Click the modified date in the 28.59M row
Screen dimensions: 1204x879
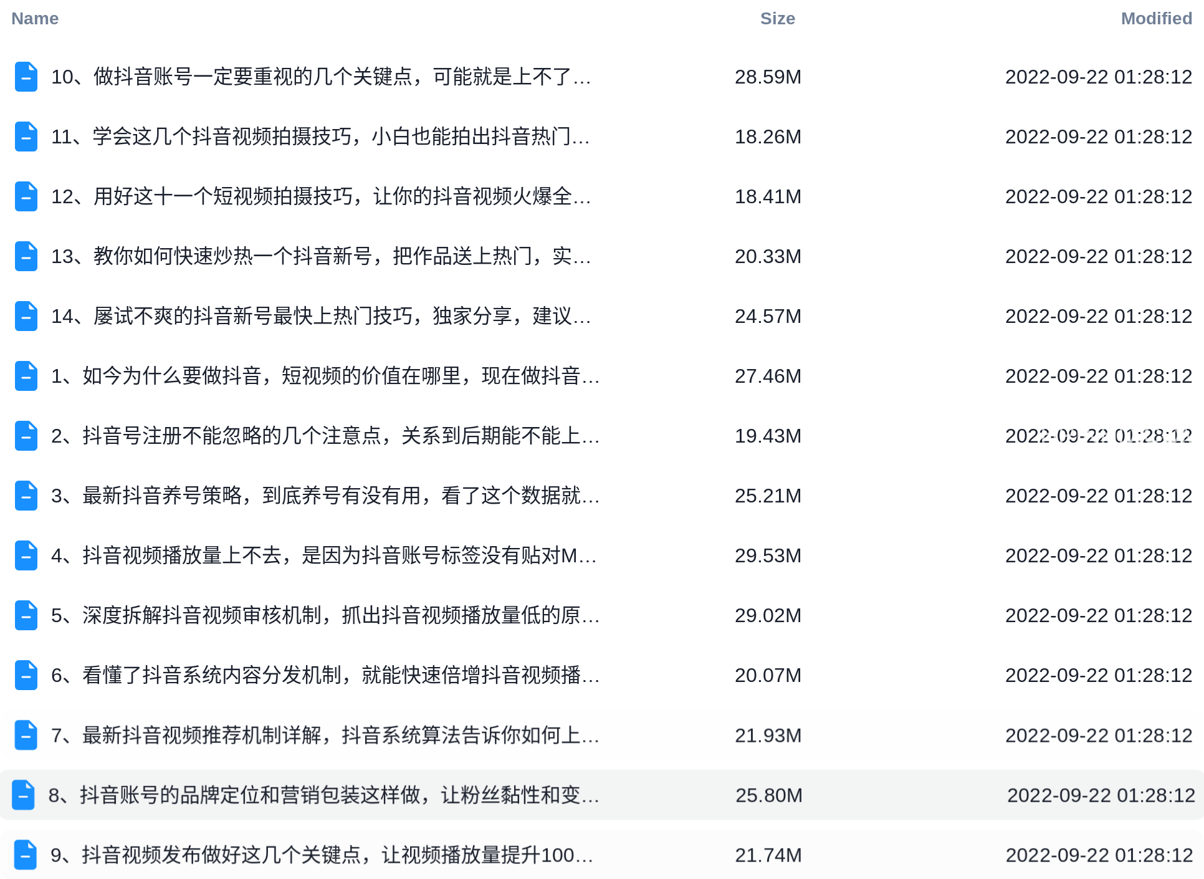1099,77
